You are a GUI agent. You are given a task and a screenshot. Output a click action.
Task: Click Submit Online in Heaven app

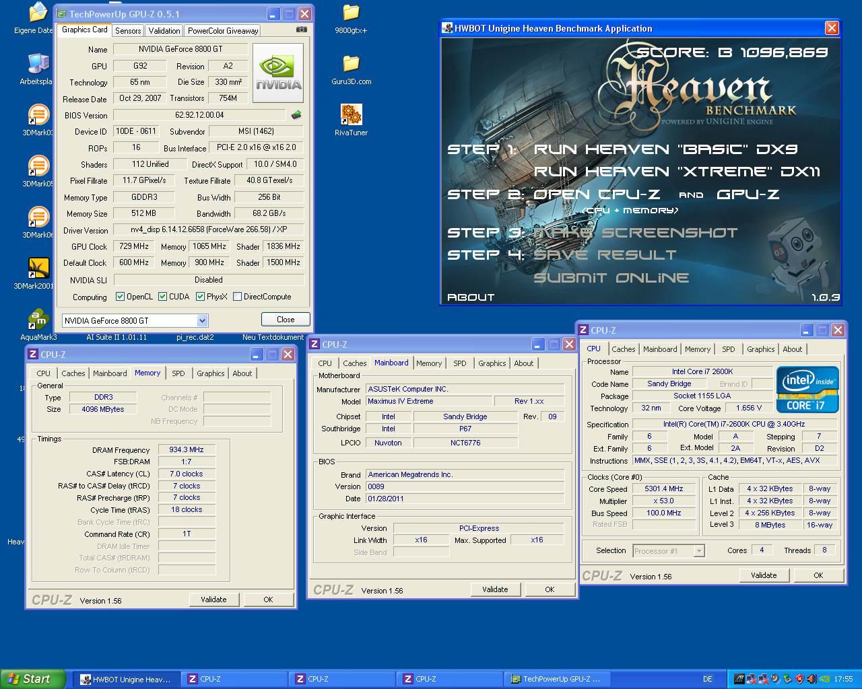(x=611, y=278)
